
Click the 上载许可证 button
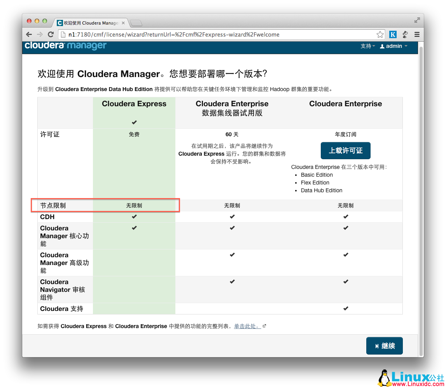click(345, 151)
